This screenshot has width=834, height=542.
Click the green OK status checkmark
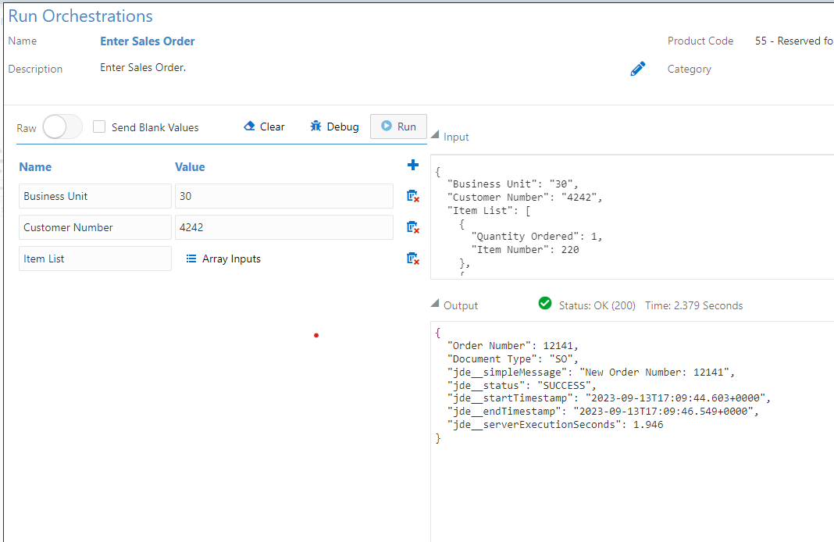pos(544,304)
